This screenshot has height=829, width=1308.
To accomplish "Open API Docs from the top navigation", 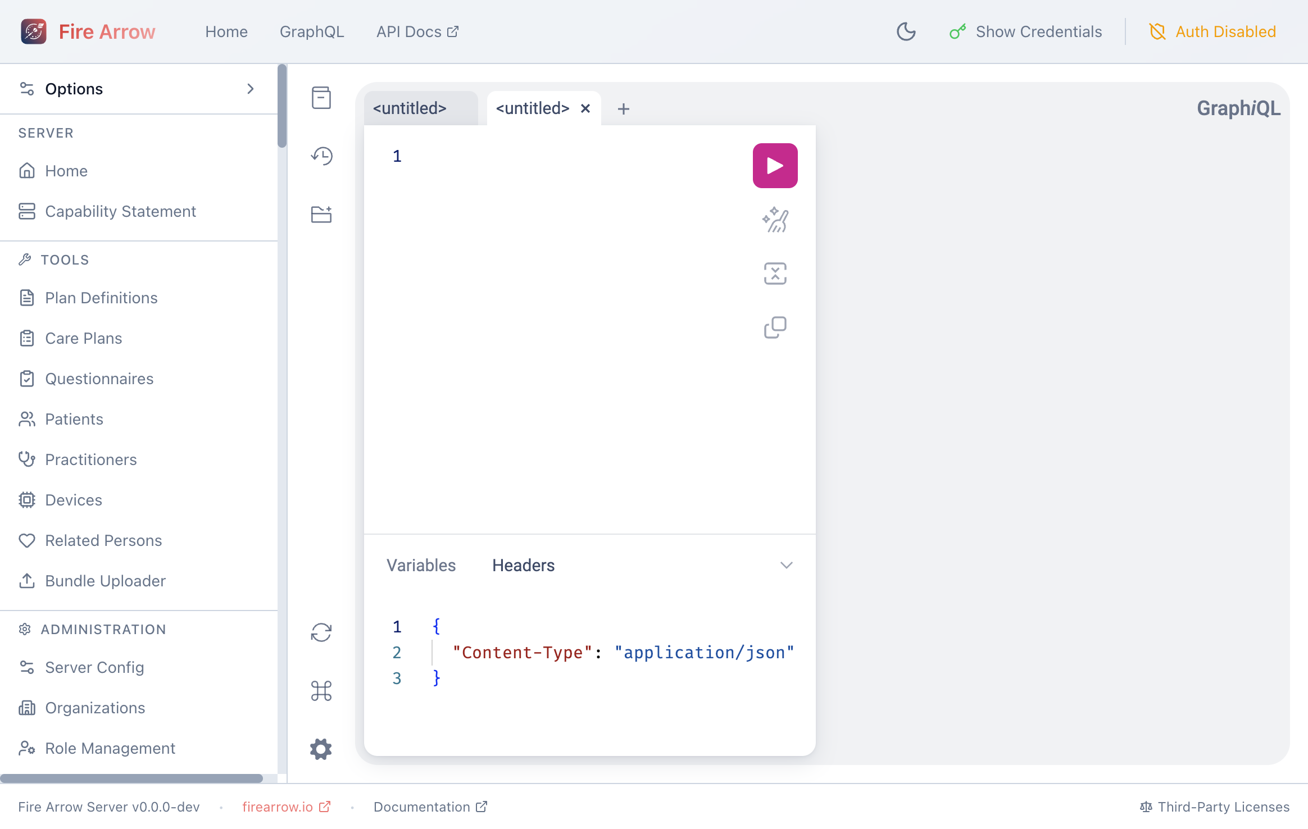I will [416, 31].
